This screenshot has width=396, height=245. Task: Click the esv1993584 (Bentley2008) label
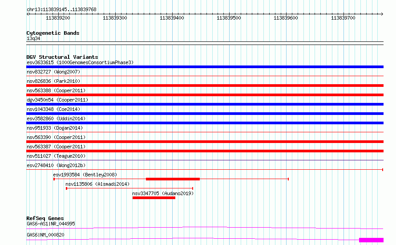pos(85,175)
